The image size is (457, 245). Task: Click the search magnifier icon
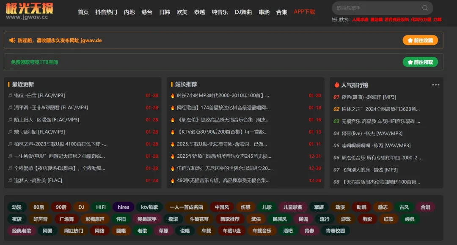[425, 8]
